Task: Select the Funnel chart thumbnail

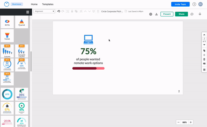Action: tap(7, 36)
